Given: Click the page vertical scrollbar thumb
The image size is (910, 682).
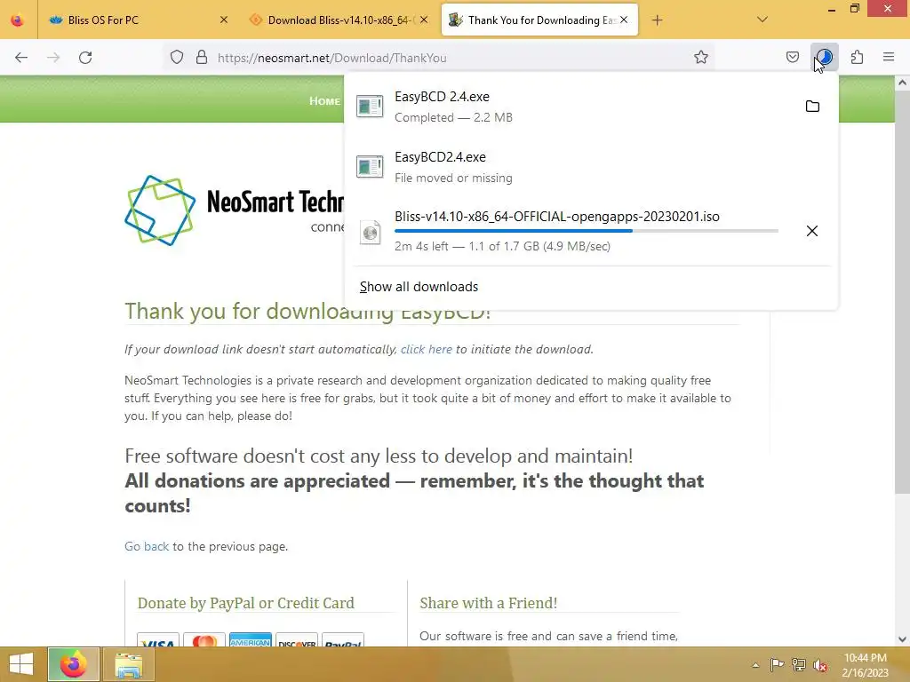Looking at the screenshot, I should point(902,293).
